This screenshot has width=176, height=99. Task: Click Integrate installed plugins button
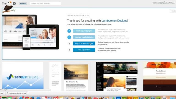[x=84, y=37]
